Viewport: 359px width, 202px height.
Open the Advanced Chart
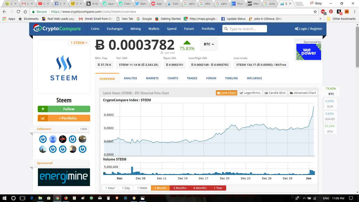pyautogui.click(x=303, y=93)
